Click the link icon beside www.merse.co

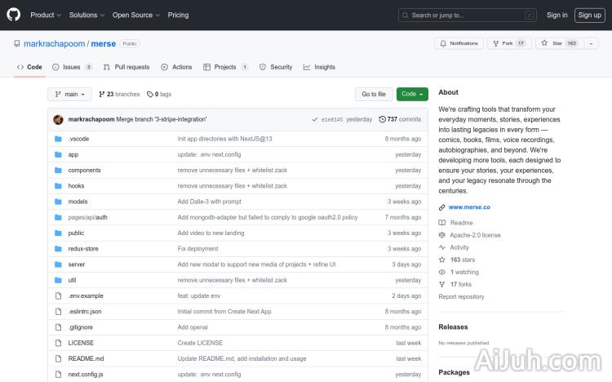[442, 207]
